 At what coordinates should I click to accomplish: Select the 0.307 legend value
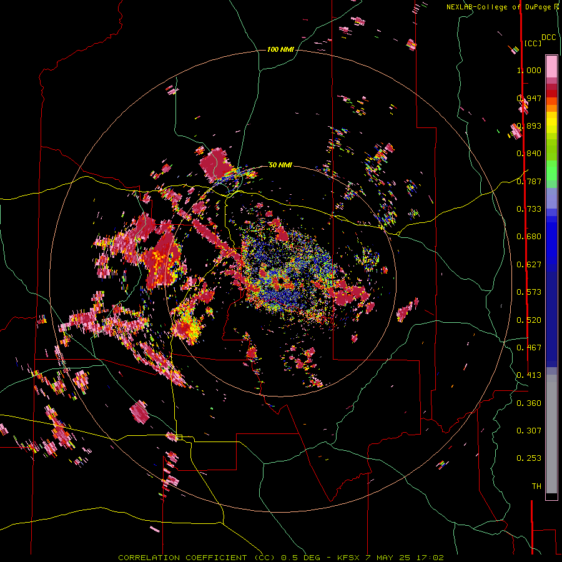click(529, 431)
